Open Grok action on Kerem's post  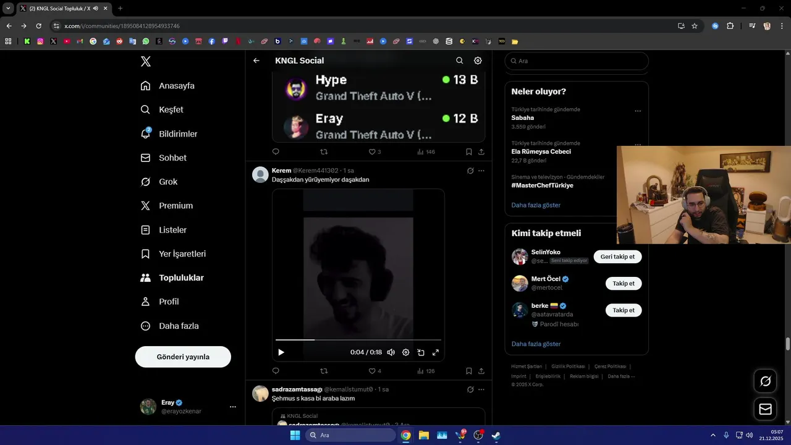470,171
